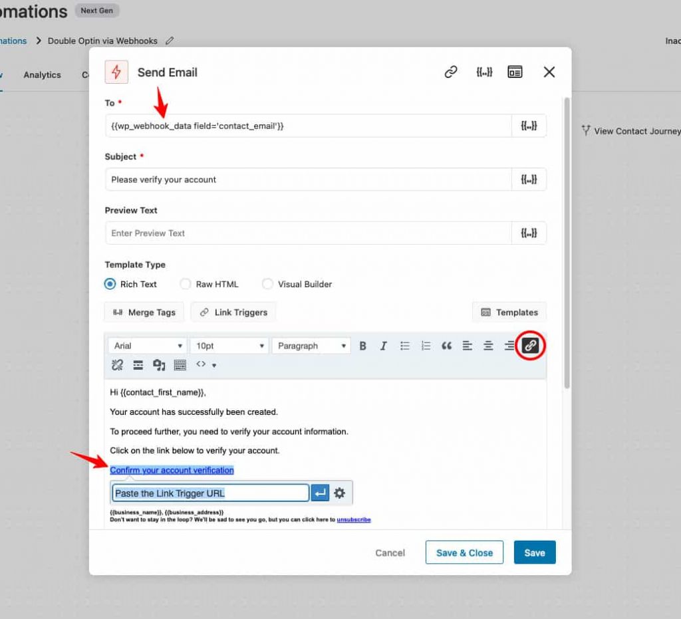Align text left

(x=467, y=346)
